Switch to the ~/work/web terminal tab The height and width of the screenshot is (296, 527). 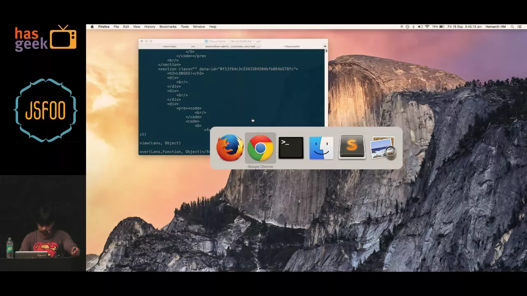point(169,46)
